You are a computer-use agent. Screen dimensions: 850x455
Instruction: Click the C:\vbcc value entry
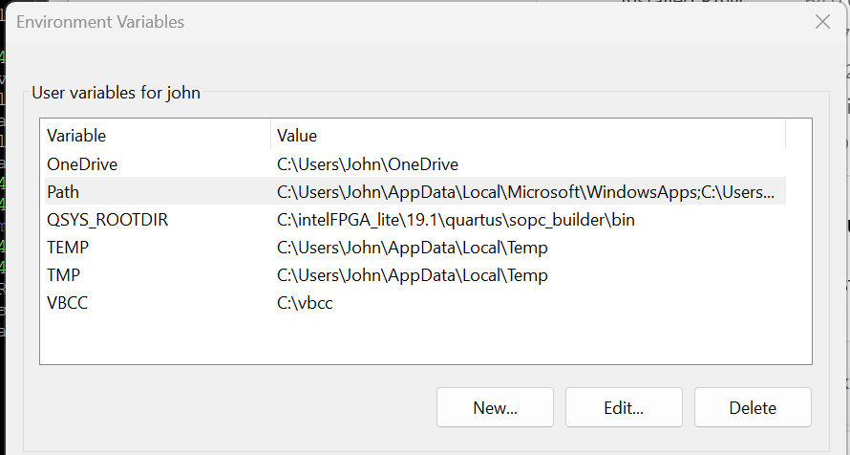click(305, 303)
